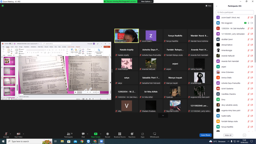The image size is (256, 144).
Task: Switch to the Zoom taskbar icon
Action: 102,141
